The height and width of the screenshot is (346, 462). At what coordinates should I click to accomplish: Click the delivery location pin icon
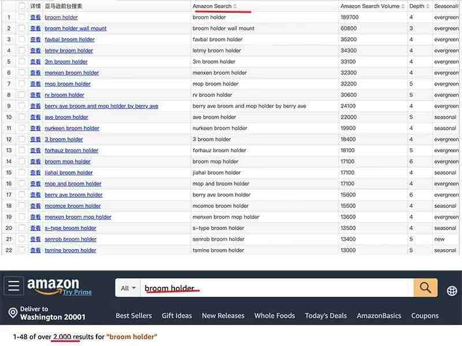tap(13, 313)
